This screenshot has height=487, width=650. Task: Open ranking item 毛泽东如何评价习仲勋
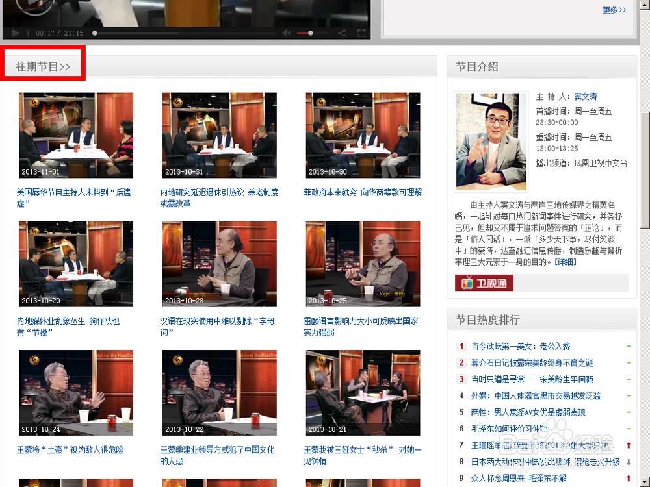(510, 429)
